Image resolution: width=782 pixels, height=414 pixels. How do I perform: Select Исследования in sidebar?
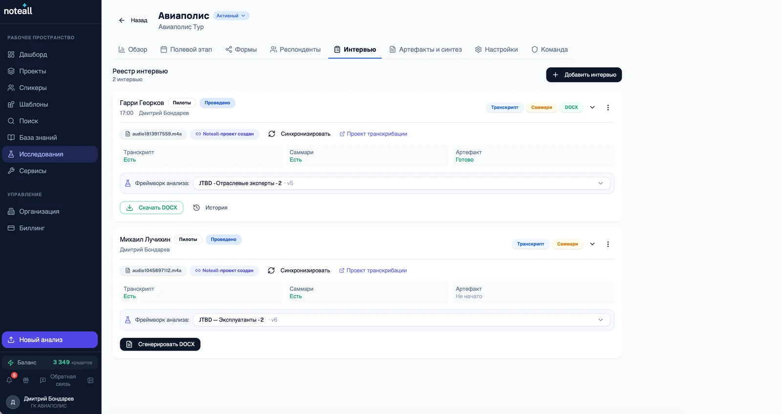[x=50, y=154]
